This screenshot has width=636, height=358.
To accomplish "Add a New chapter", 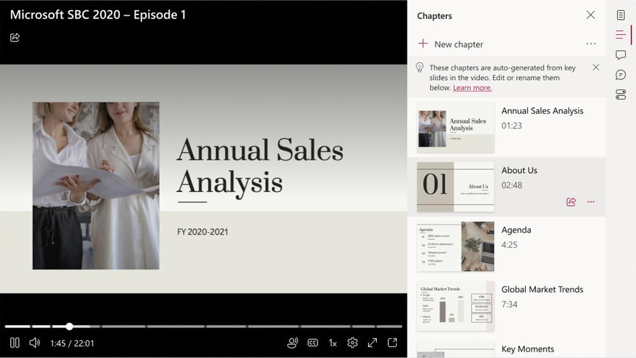I will coord(451,44).
